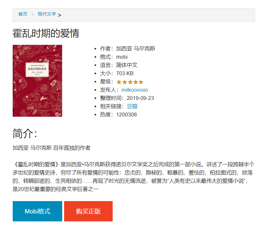Click the author name 加西亚·马尔克斯
265x229 pixels.
coord(136,49)
